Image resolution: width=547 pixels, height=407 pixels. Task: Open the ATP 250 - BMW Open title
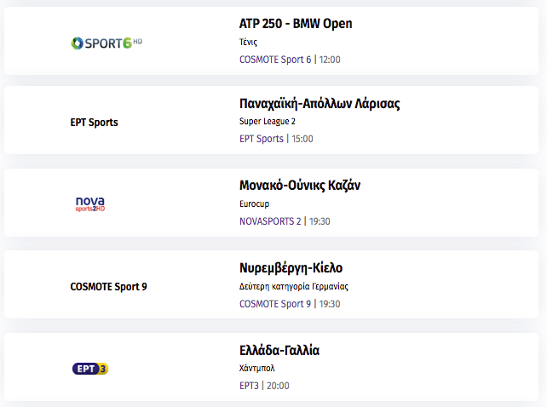(296, 24)
